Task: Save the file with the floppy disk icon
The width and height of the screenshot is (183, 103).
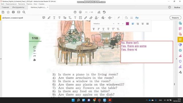Action: (3, 12)
